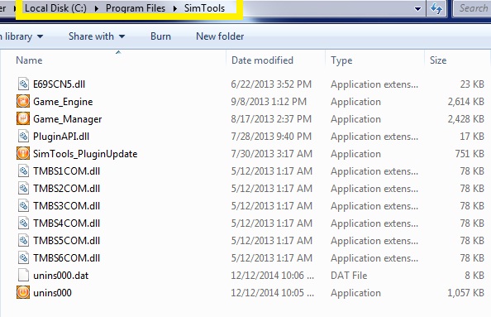491x317 pixels.
Task: Click the DAT File type cell
Action: pos(349,276)
